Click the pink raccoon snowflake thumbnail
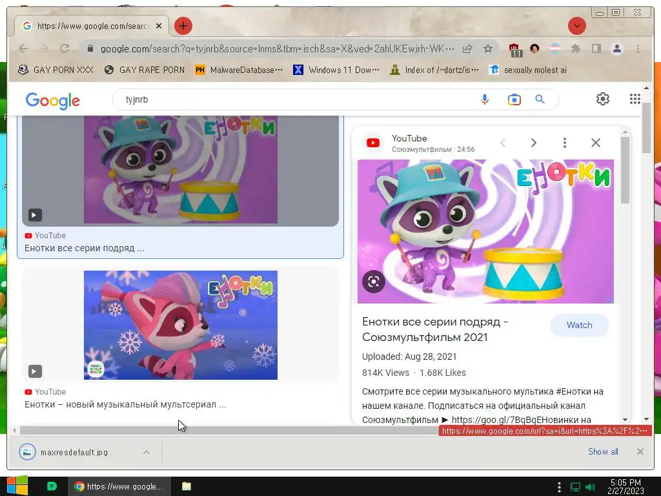The image size is (661, 496). (x=181, y=325)
